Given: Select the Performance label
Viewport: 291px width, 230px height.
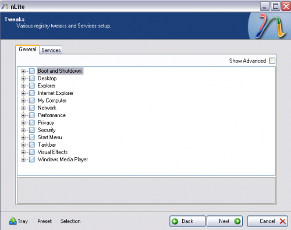Looking at the screenshot, I should pos(52,115).
